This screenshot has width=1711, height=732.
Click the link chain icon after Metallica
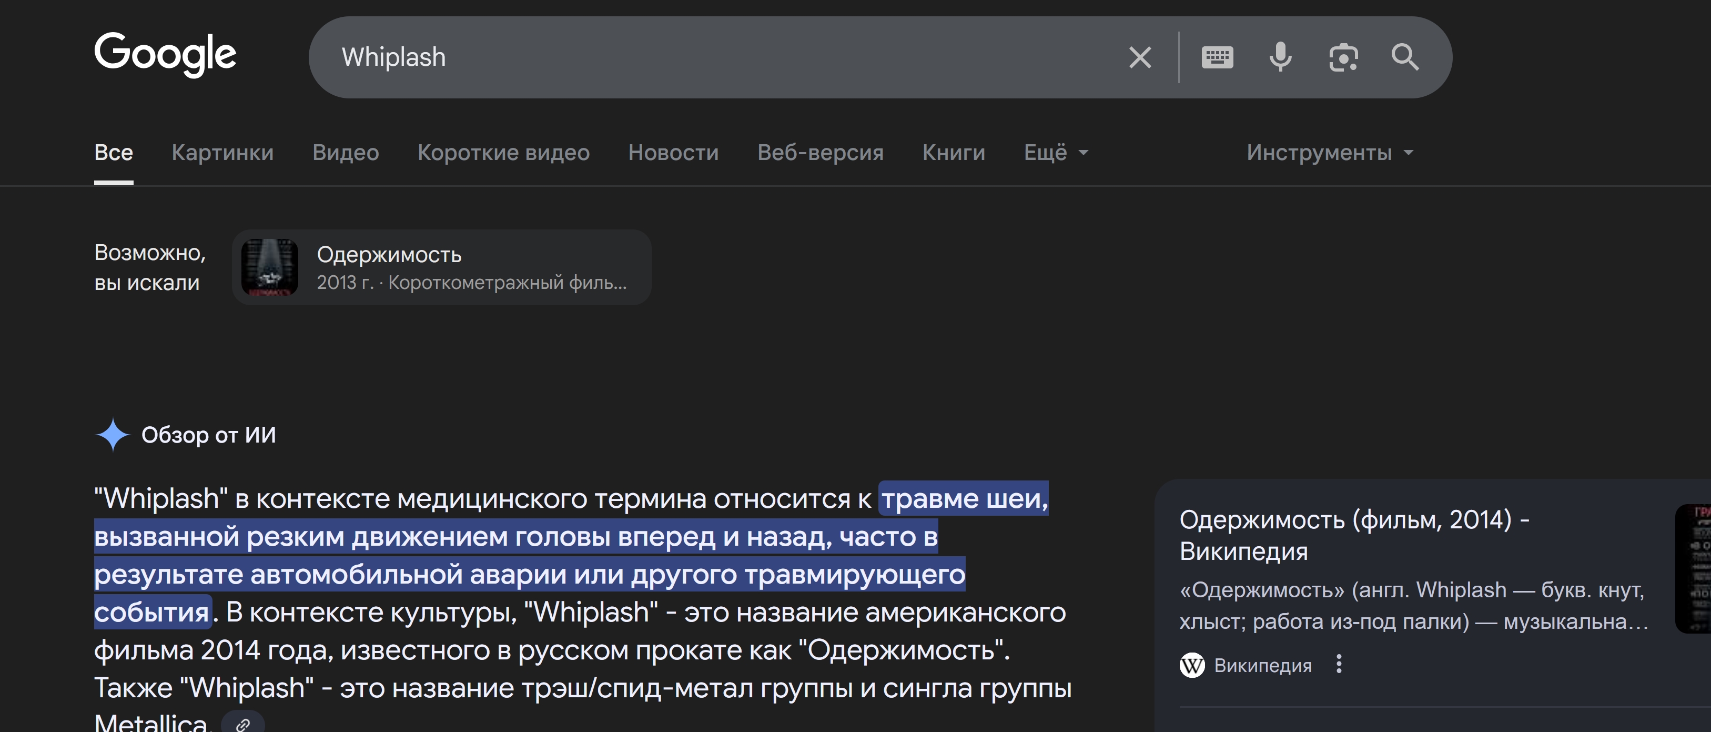[x=243, y=724]
